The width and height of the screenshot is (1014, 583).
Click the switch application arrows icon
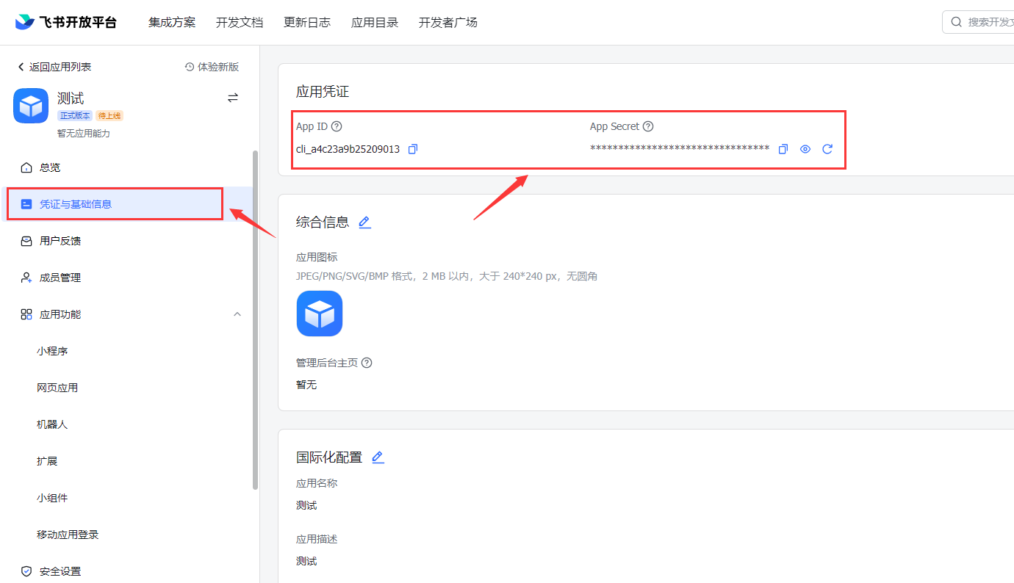tap(233, 98)
